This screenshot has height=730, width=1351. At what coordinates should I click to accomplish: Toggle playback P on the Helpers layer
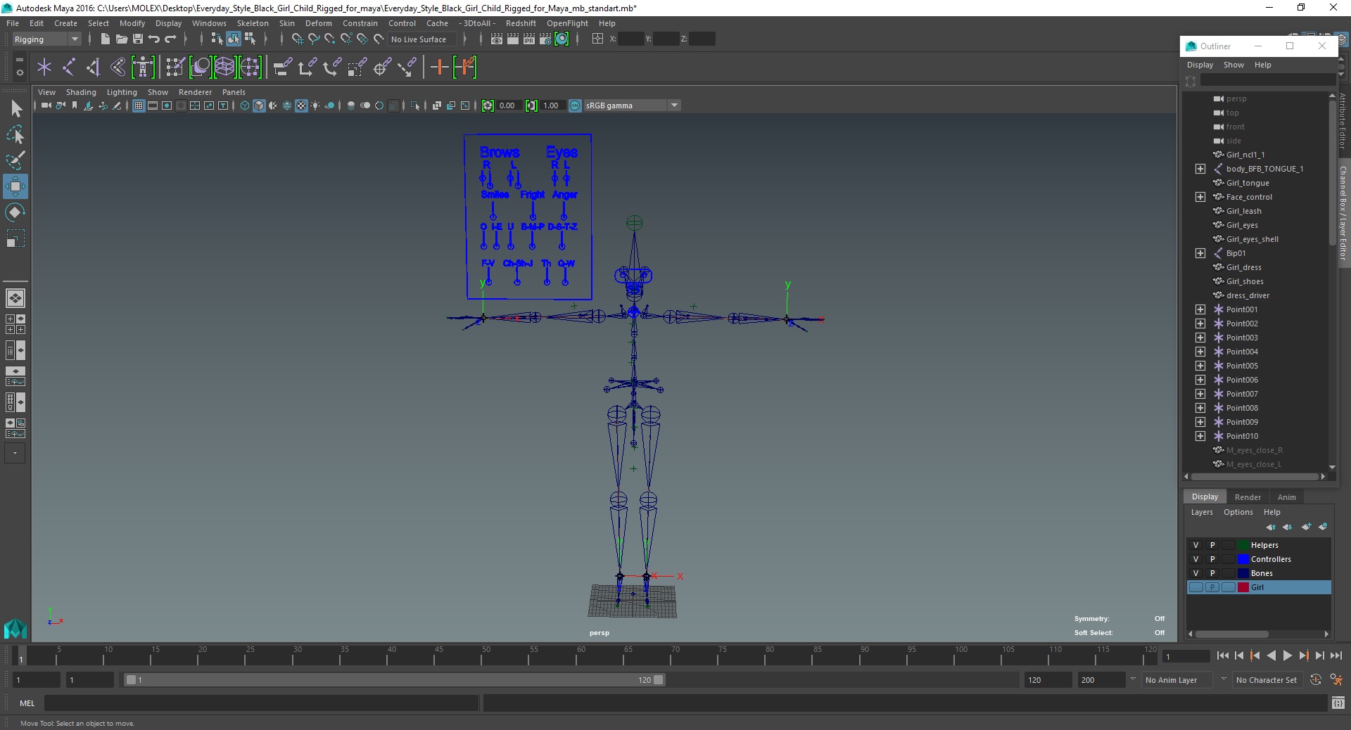1212,545
